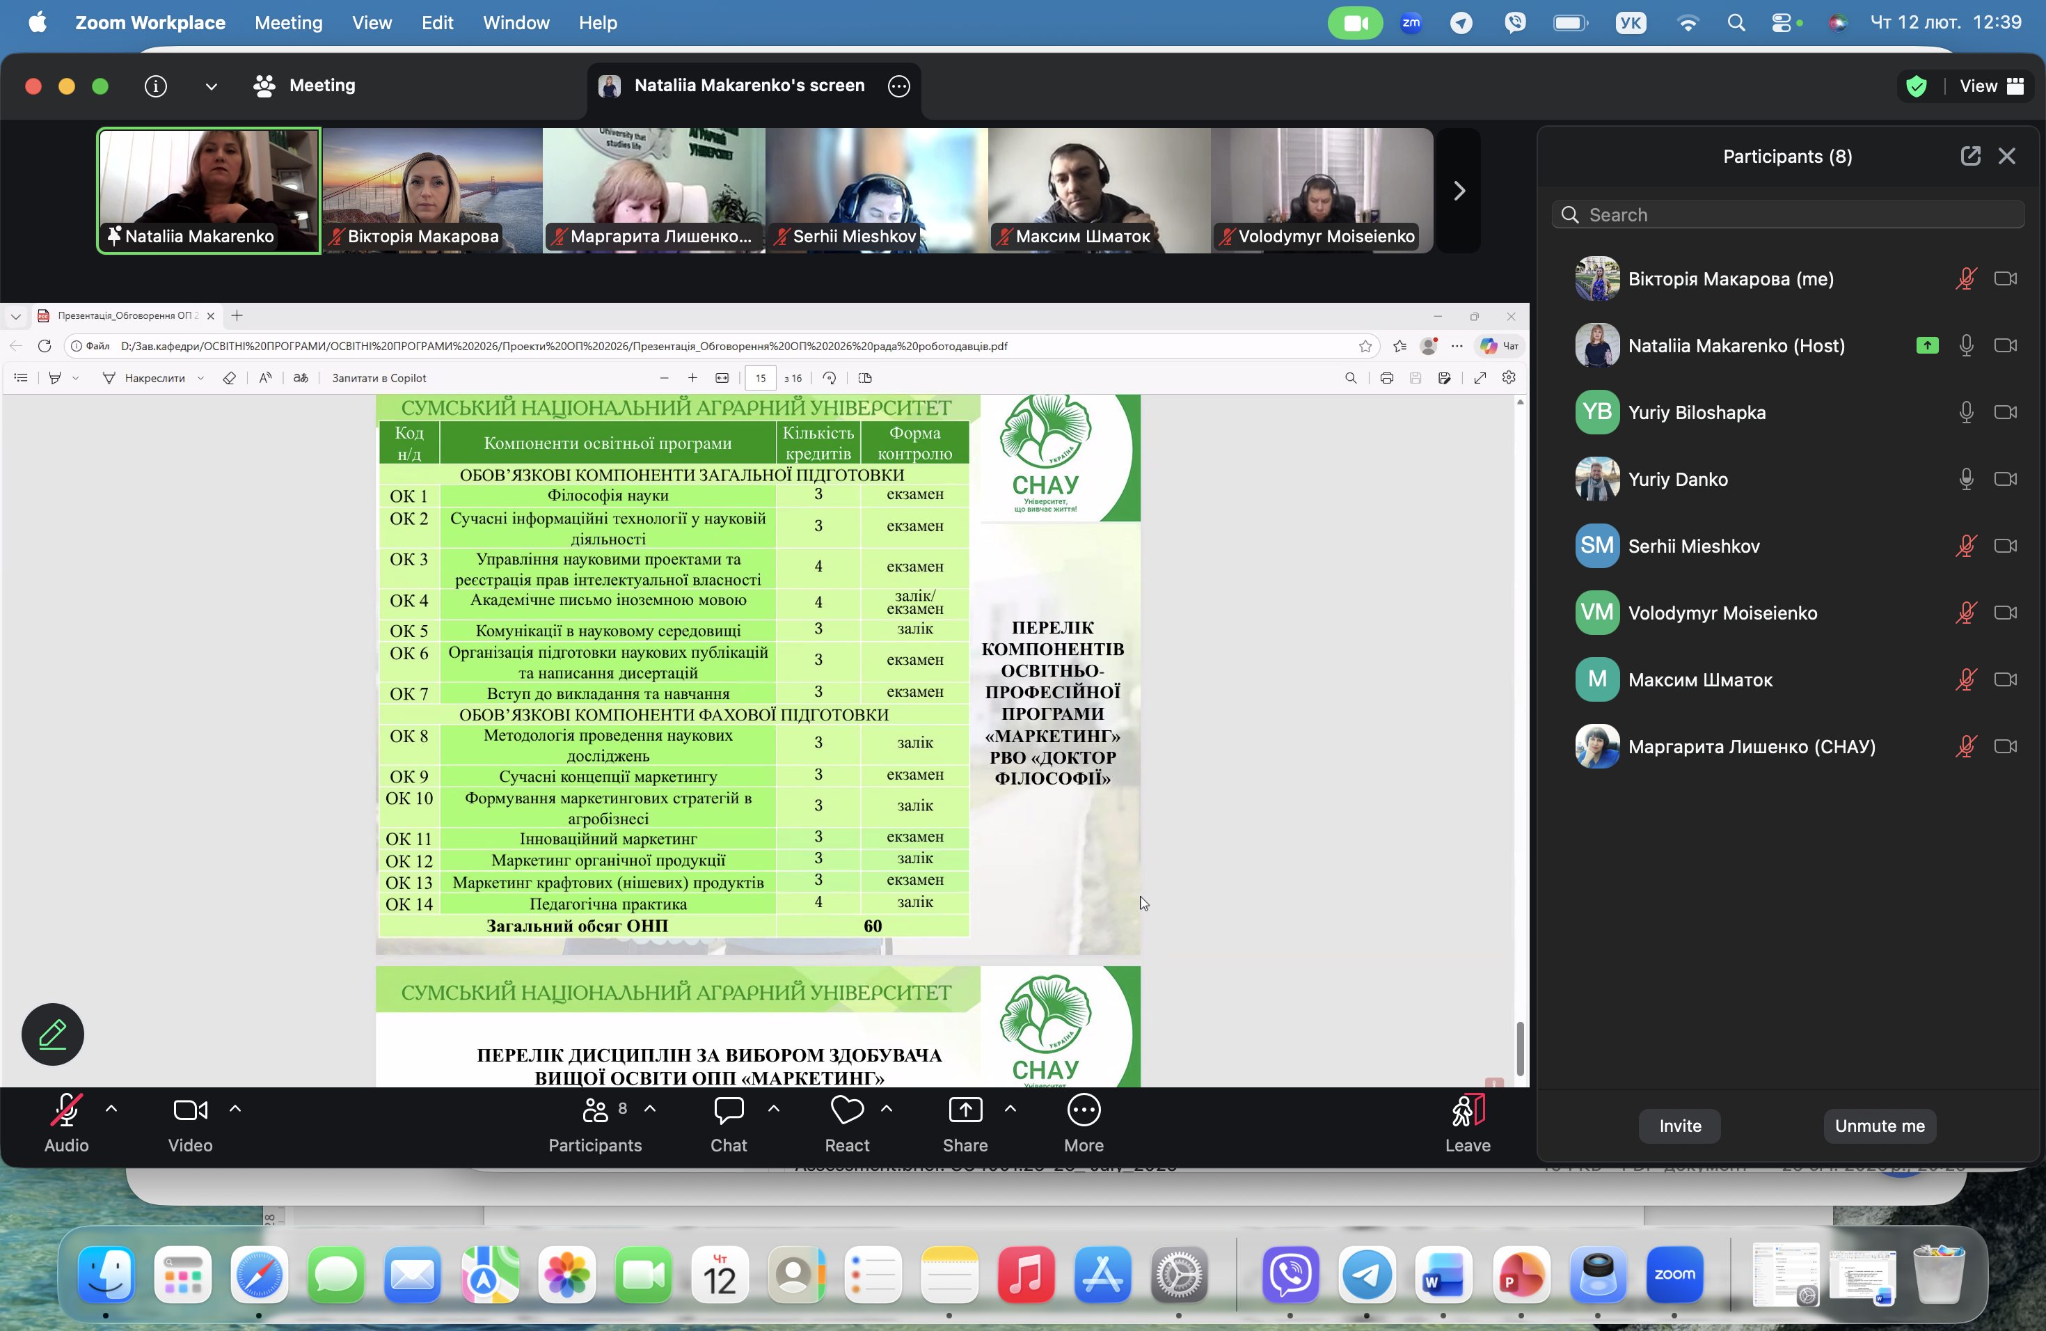The width and height of the screenshot is (2046, 1331).
Task: Unmute the Audio microphone toggle
Action: coord(66,1110)
